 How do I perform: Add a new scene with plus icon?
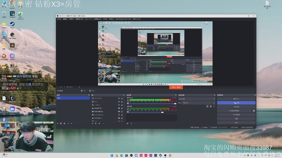tap(57, 124)
